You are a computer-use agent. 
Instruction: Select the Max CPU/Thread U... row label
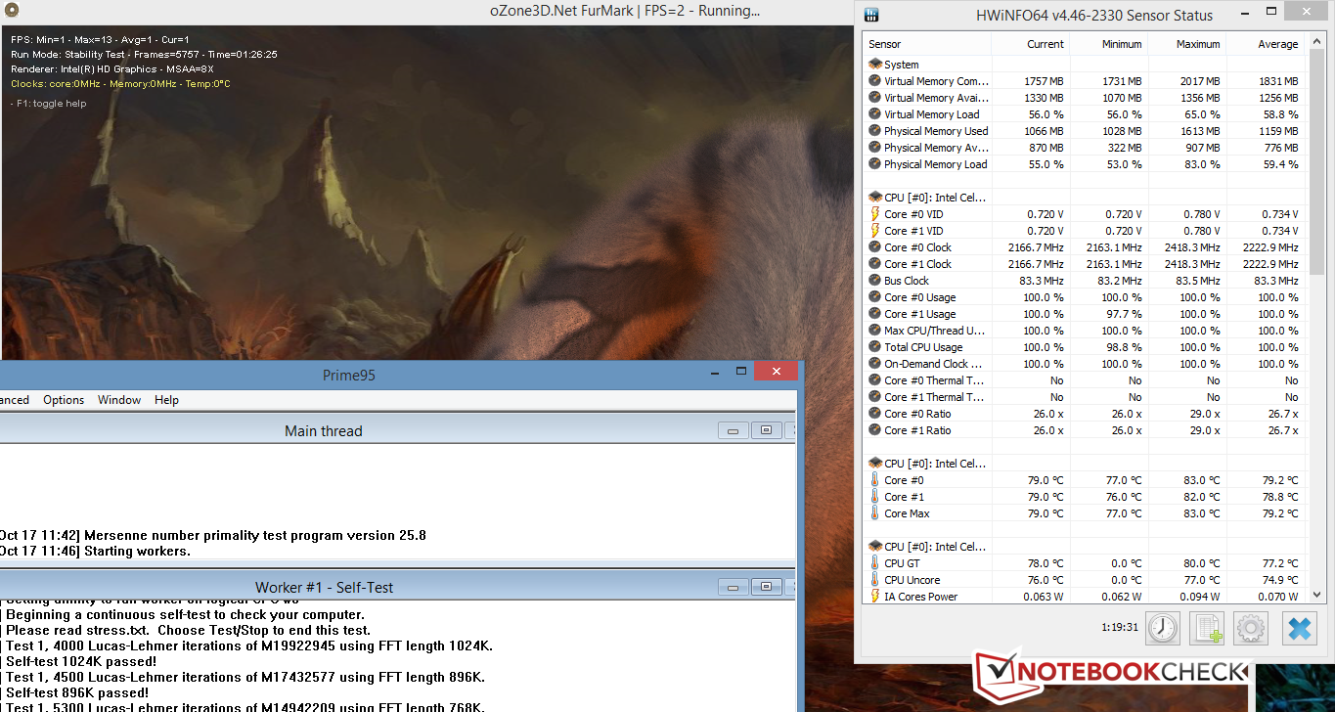coord(935,331)
